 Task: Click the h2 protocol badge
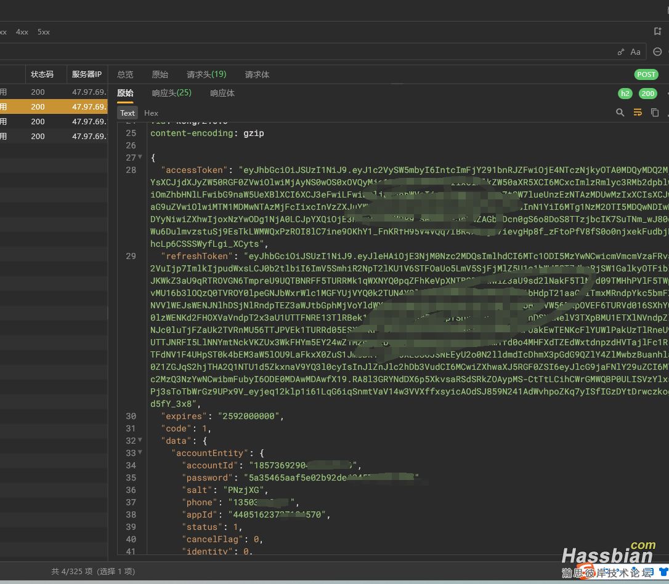625,94
